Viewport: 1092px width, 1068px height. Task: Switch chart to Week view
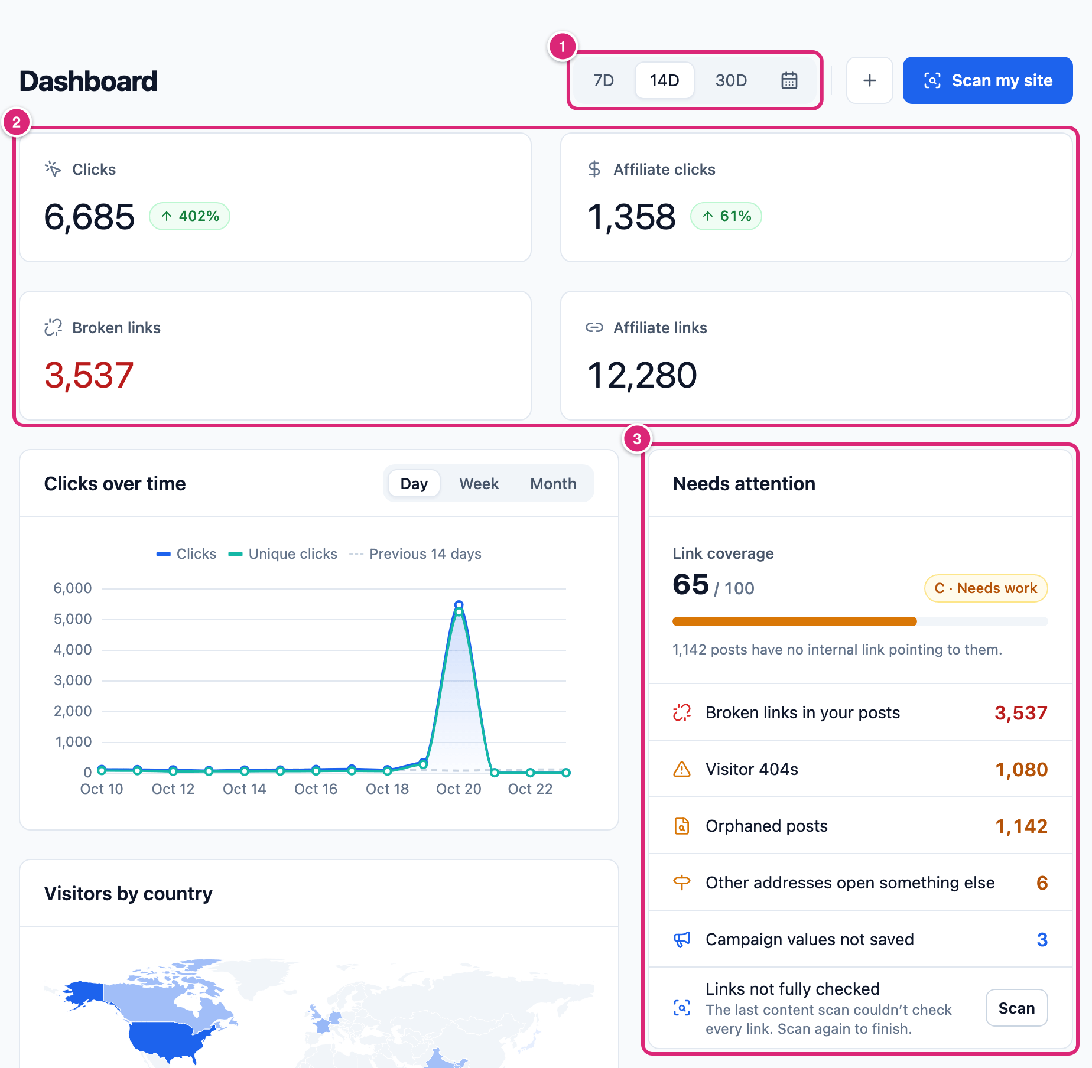pyautogui.click(x=479, y=483)
